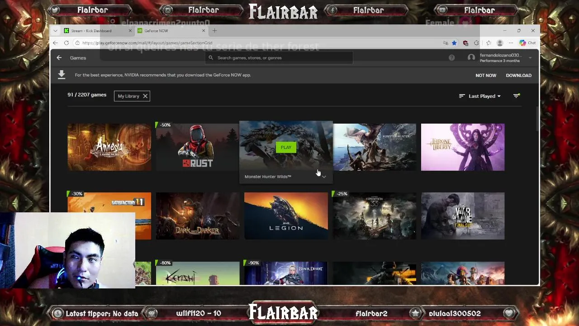Click the '91 / 2207 games' count text
The width and height of the screenshot is (579, 326).
[x=87, y=95]
